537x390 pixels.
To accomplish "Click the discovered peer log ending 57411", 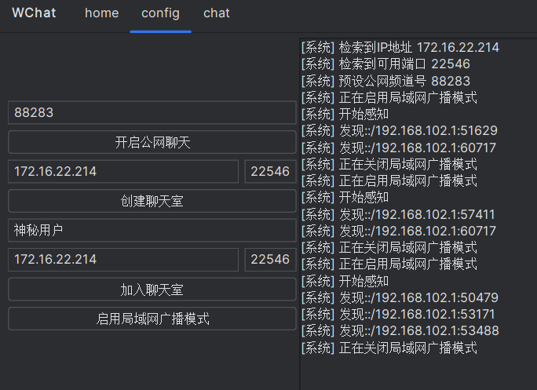I will [399, 214].
